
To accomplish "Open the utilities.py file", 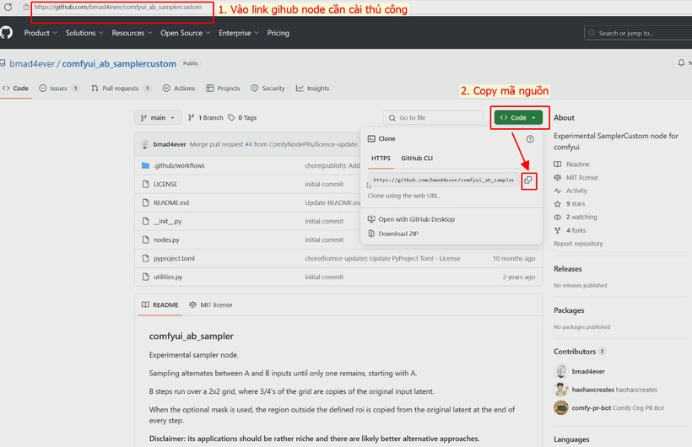I will pos(168,277).
